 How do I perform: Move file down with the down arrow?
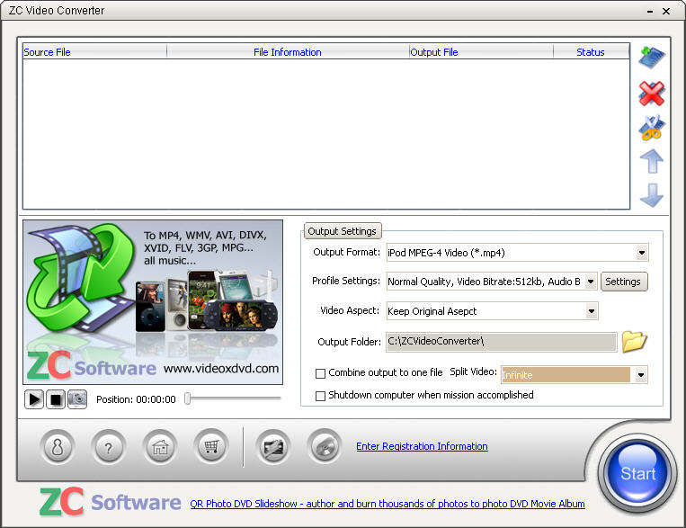click(x=651, y=195)
